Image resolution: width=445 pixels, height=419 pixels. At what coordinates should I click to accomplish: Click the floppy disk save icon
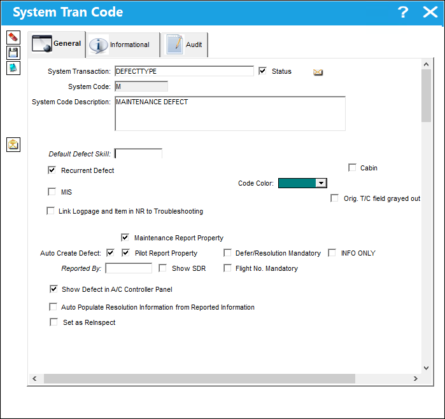coord(13,53)
